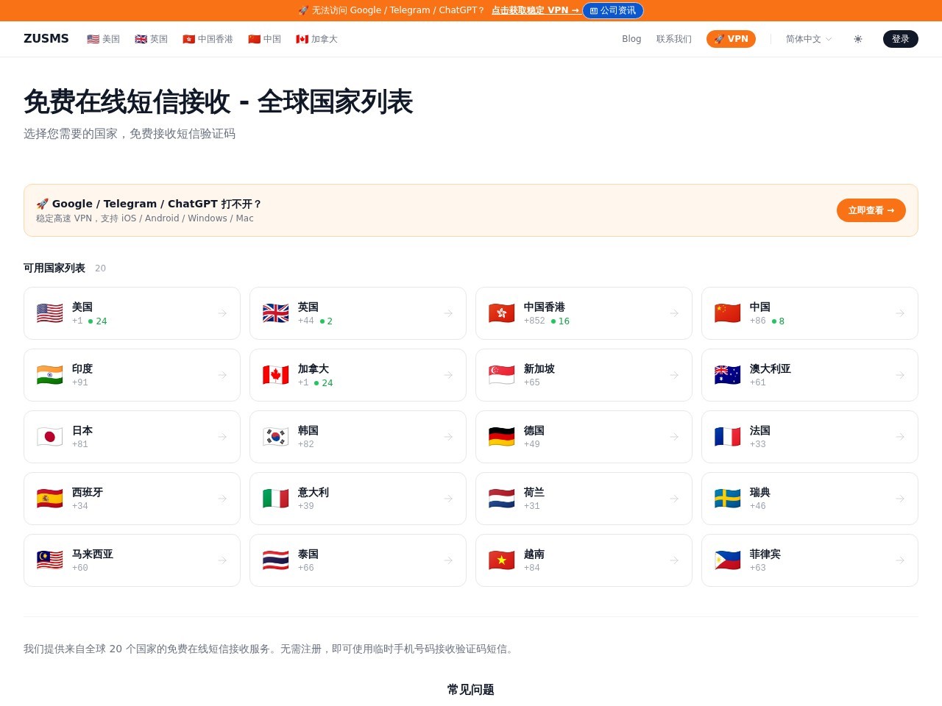The height and width of the screenshot is (706, 942).
Task: Click the arrow on the 美国 card
Action: tap(222, 313)
